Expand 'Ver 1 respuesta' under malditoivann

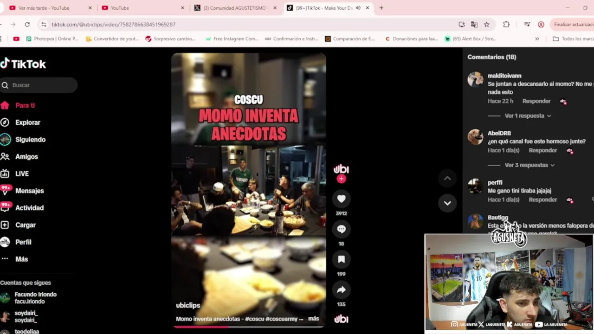[x=527, y=116]
